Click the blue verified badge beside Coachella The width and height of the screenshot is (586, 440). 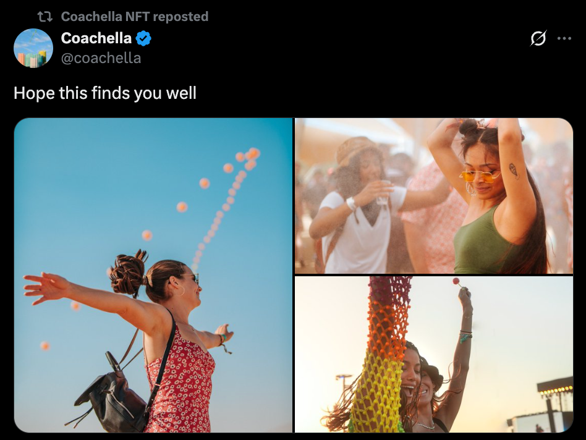pos(143,38)
